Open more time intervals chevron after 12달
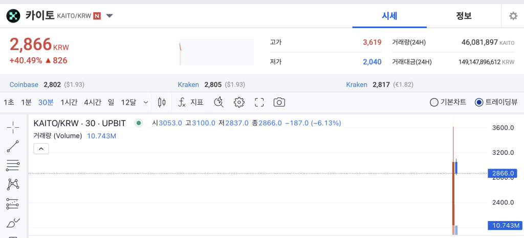 [146, 102]
